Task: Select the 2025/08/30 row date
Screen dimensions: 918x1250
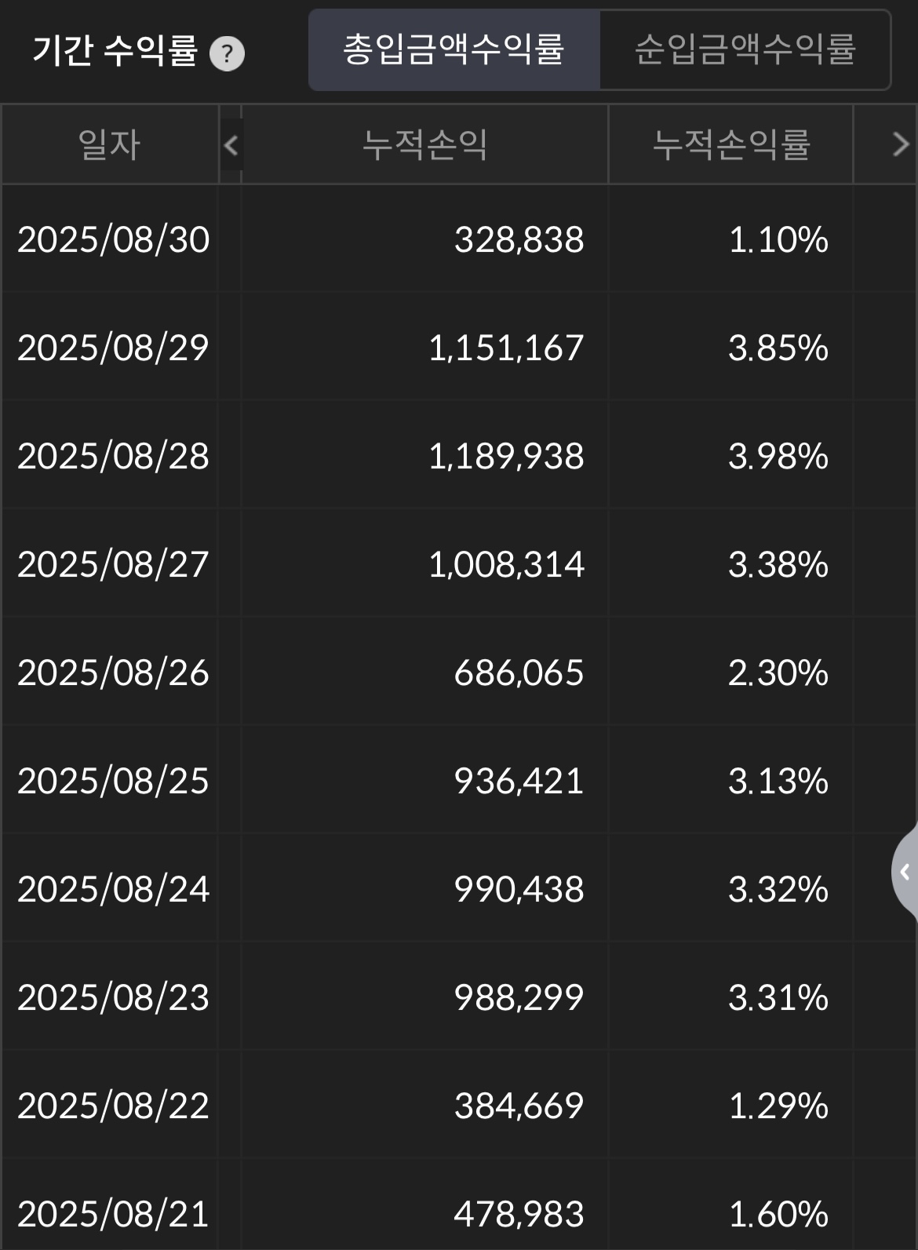Action: (x=113, y=239)
